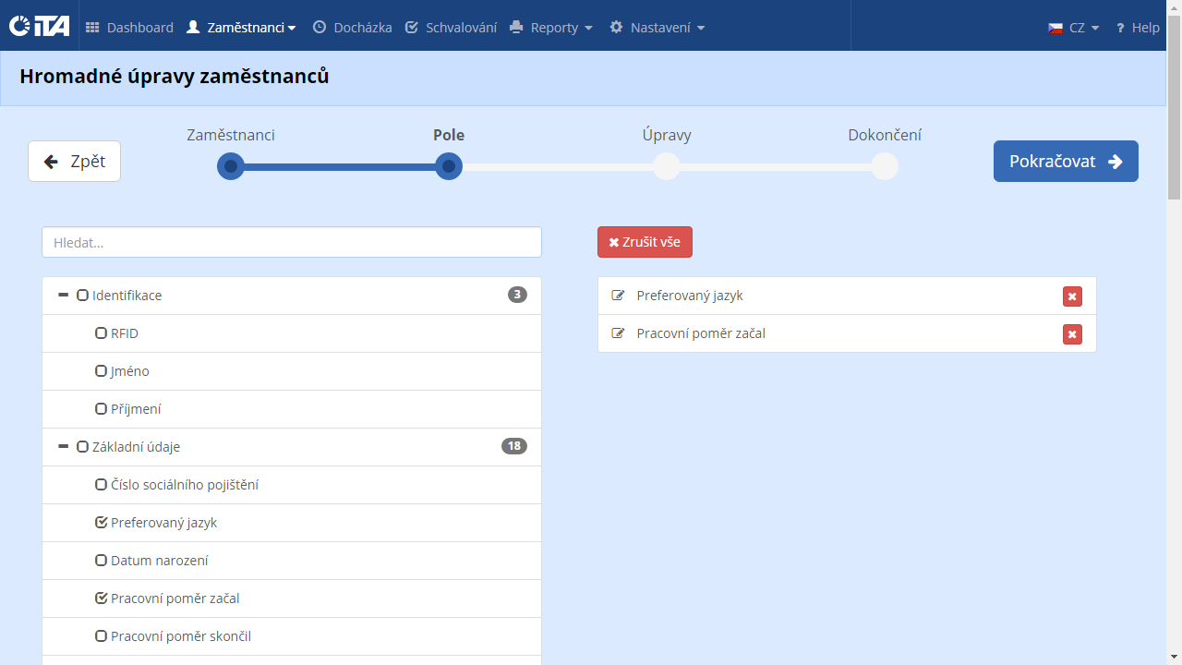The width and height of the screenshot is (1182, 665).
Task: Open Docházka with the clock icon
Action: click(320, 28)
